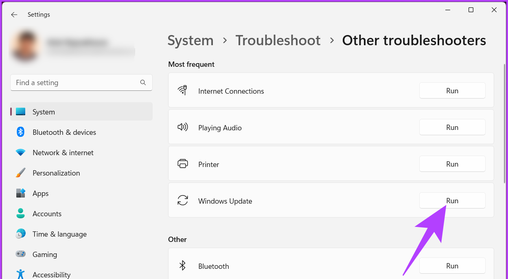The height and width of the screenshot is (279, 508).
Task: Click the Bluetooth icon in the sidebar
Action: tap(21, 132)
